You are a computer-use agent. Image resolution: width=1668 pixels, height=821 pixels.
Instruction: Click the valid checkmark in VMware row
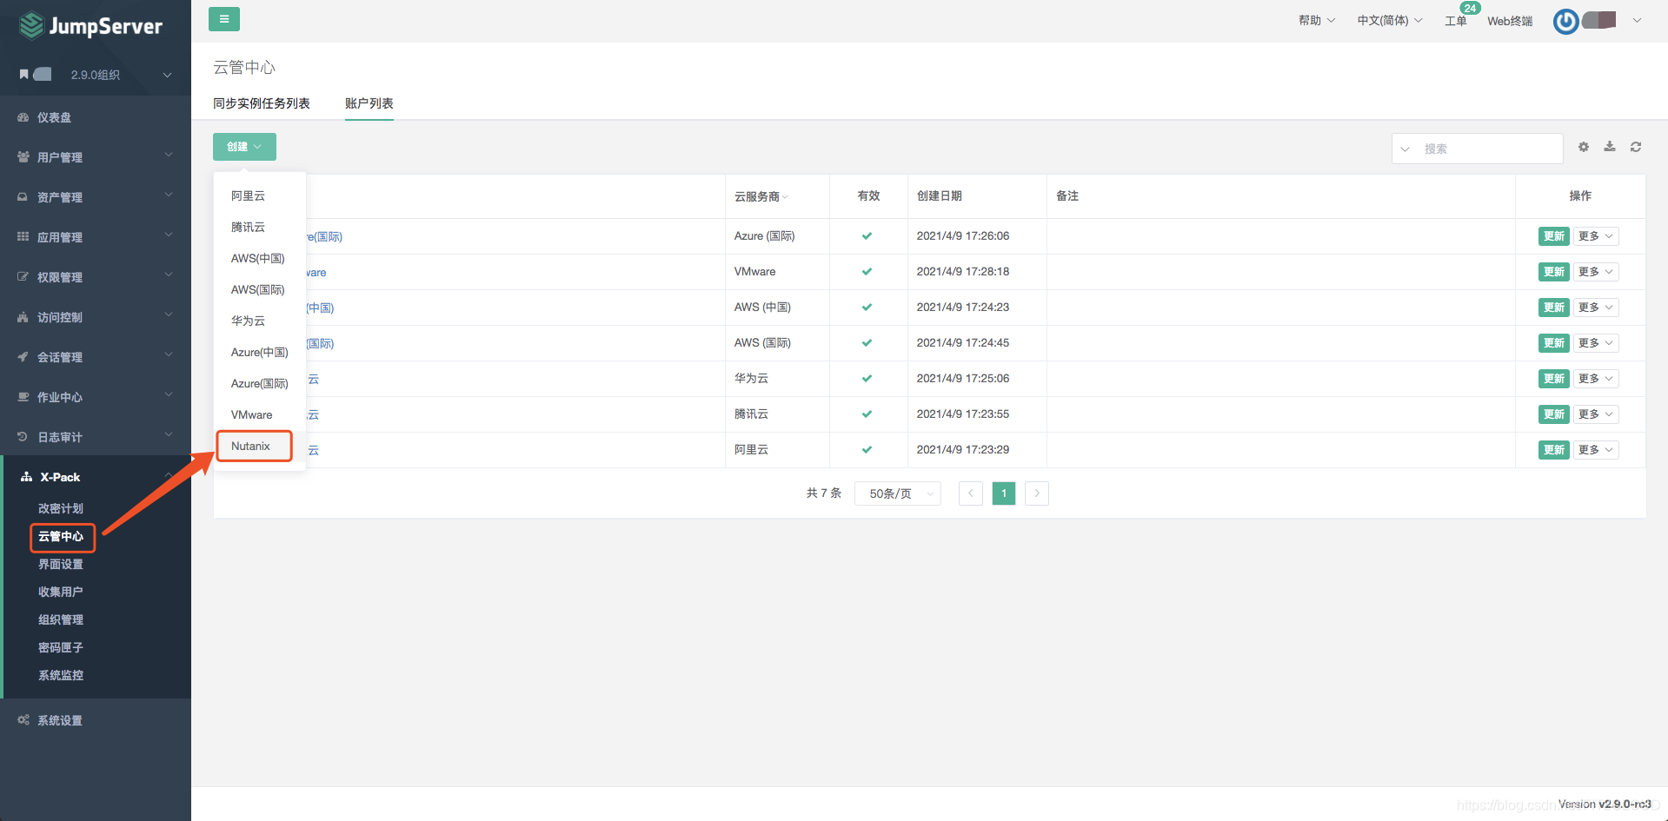click(x=867, y=272)
